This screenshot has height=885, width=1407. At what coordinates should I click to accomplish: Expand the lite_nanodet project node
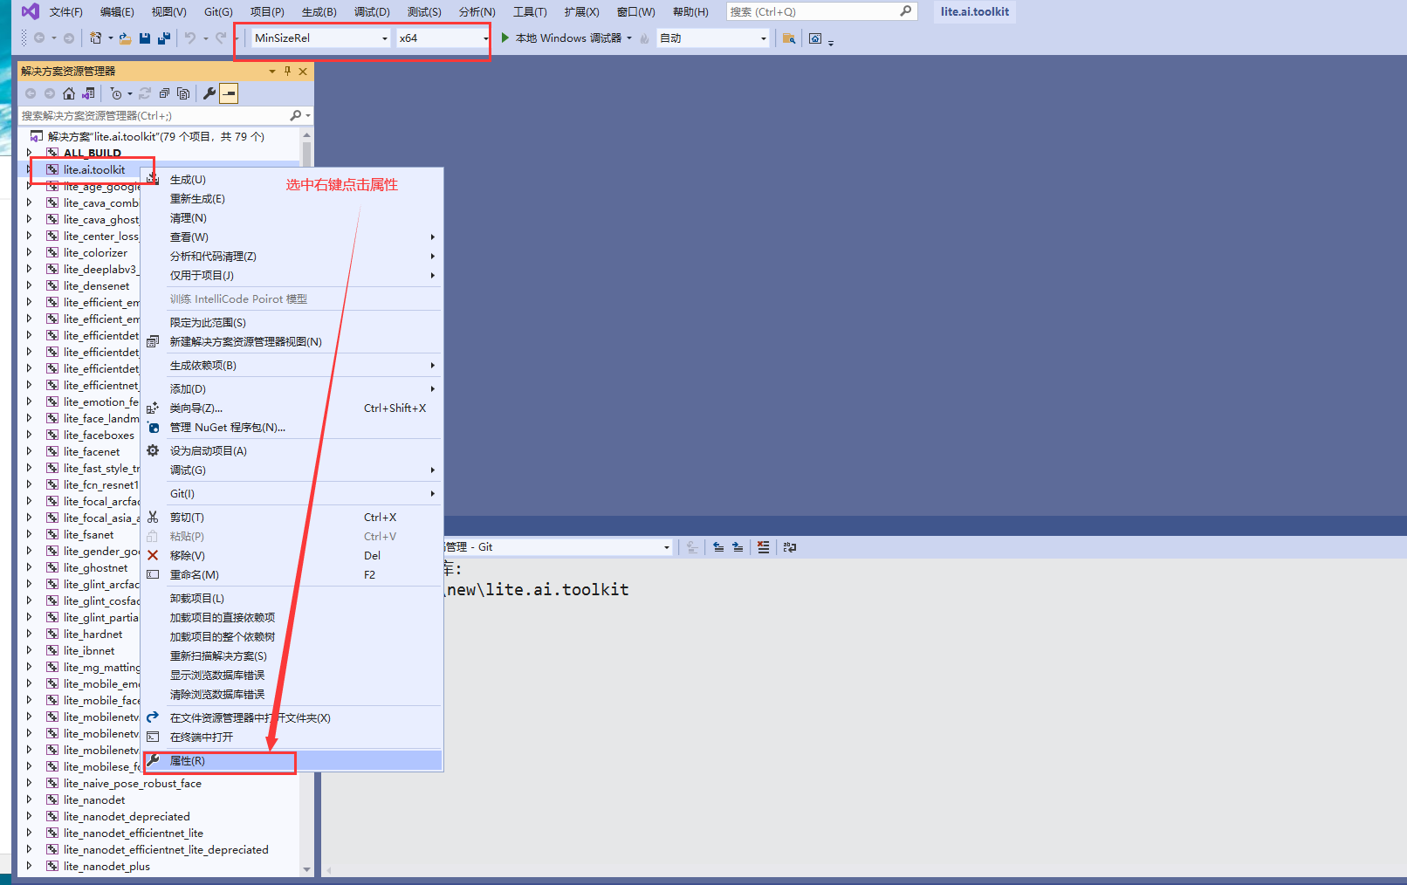coord(29,799)
